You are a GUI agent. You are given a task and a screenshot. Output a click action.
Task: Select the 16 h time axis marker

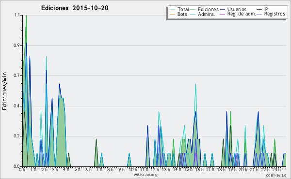click(x=198, y=169)
